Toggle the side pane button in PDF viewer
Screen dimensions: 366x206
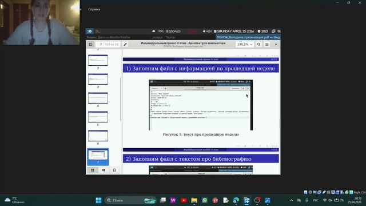point(90,45)
